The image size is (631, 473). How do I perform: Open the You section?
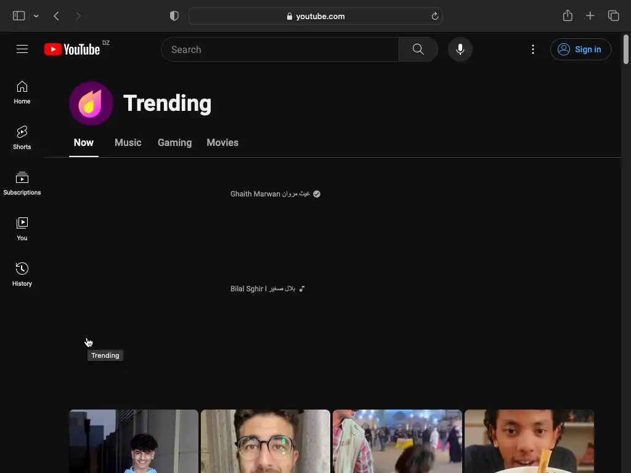pos(22,229)
